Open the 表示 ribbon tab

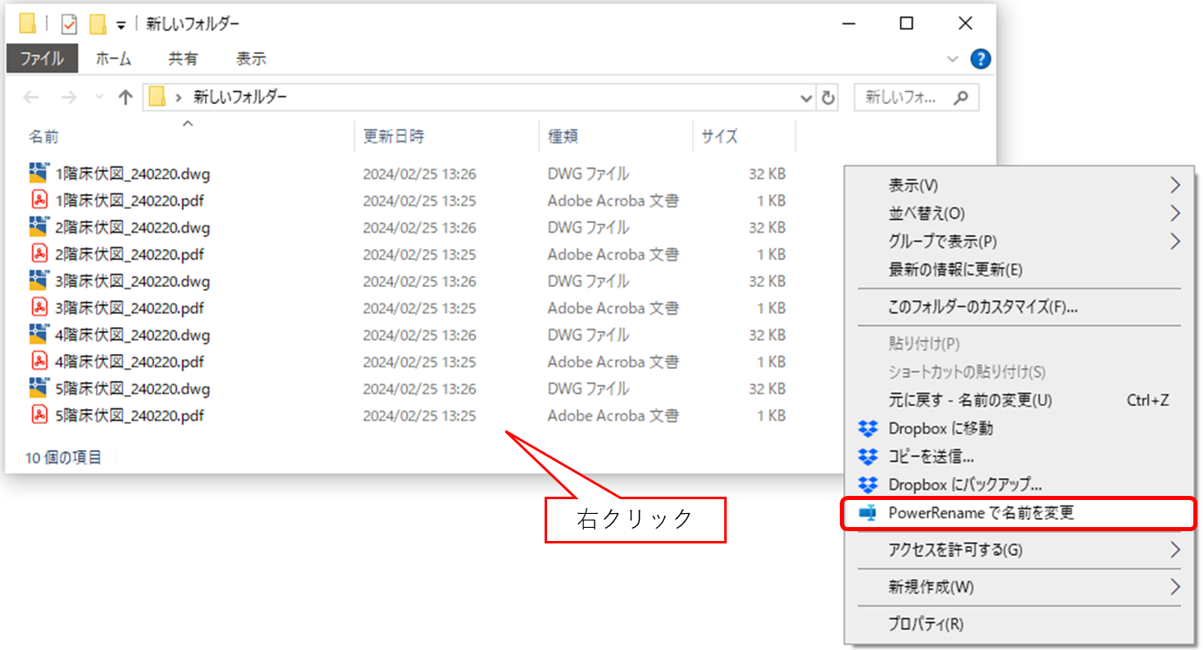point(251,59)
